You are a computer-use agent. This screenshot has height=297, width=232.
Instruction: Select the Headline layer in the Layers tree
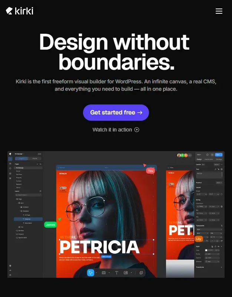pyautogui.click(x=28, y=219)
